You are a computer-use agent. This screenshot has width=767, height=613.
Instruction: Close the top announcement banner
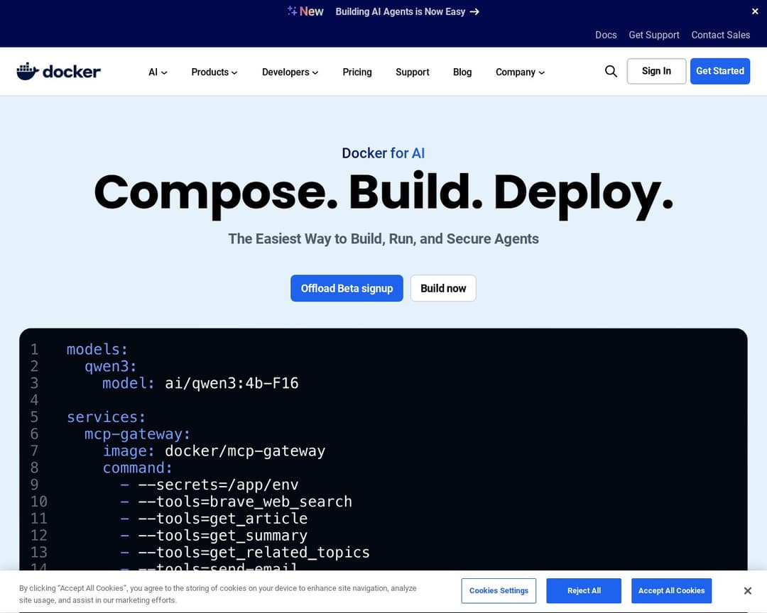[755, 11]
